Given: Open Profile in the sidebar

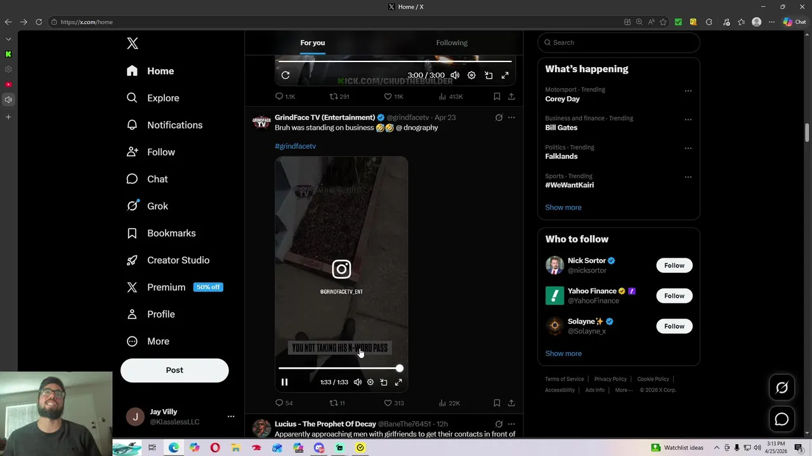Looking at the screenshot, I should (151, 314).
